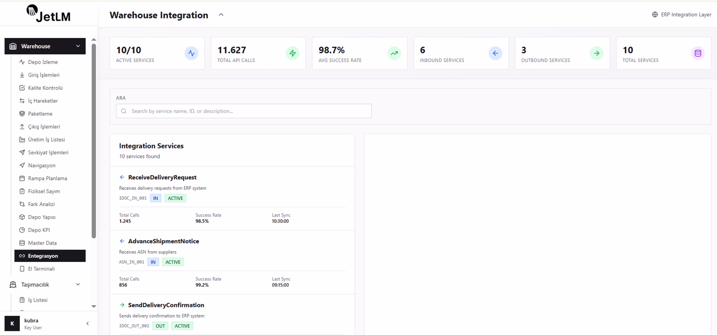The width and height of the screenshot is (717, 335).
Task: Click the Outbound Services arrow icon
Action: (x=597, y=53)
